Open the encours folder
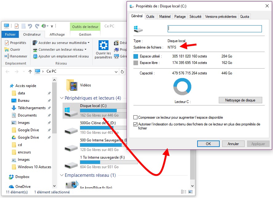This screenshot has height=198, width=273. (24, 152)
